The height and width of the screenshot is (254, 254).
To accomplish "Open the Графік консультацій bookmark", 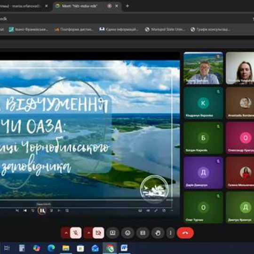I will (210, 30).
